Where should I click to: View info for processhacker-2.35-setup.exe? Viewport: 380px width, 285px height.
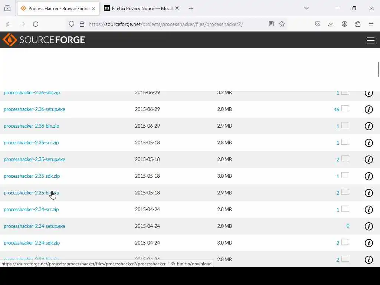[368, 160]
